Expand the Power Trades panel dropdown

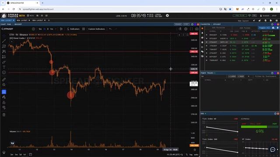pos(215,73)
